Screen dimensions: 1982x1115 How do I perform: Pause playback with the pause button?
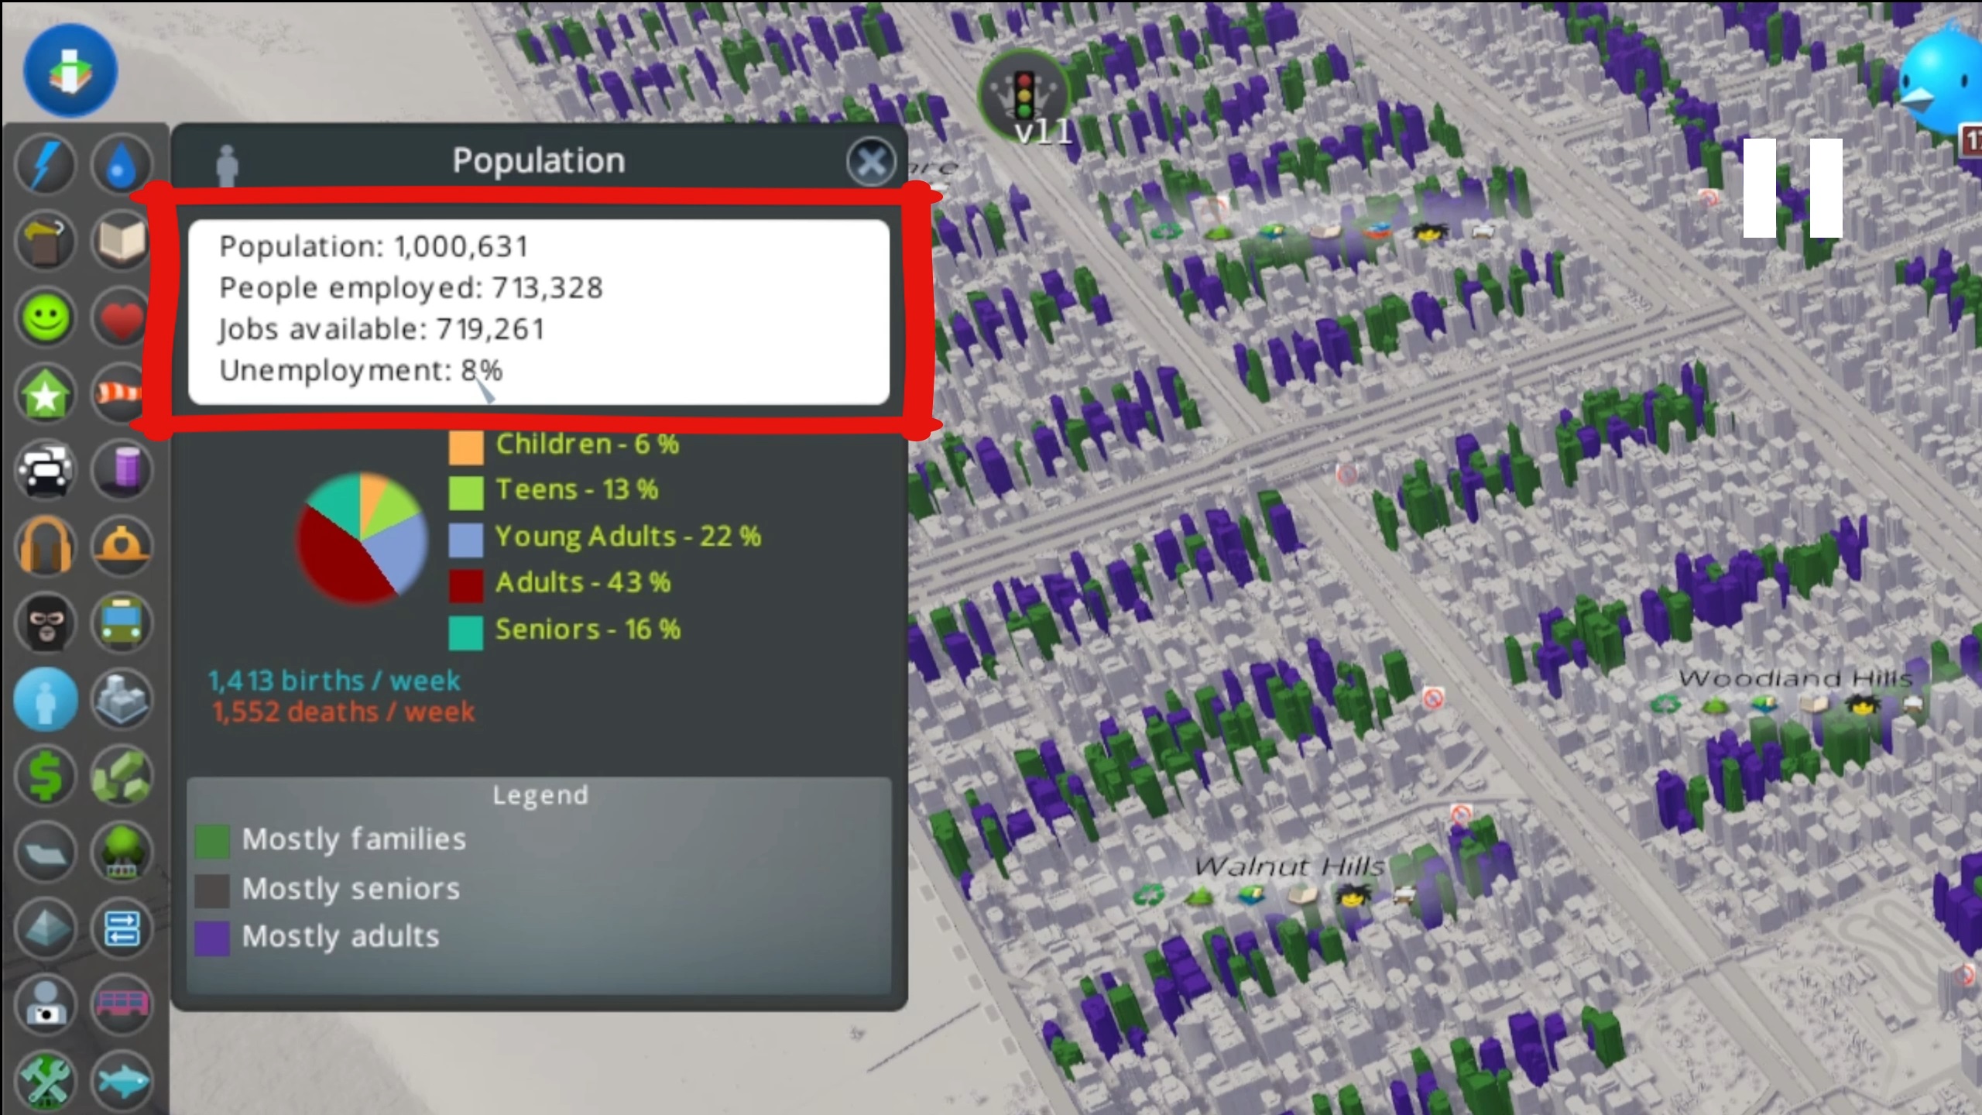pyautogui.click(x=1792, y=188)
